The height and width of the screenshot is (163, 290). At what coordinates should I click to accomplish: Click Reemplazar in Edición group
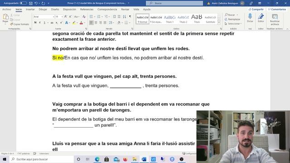point(232,19)
